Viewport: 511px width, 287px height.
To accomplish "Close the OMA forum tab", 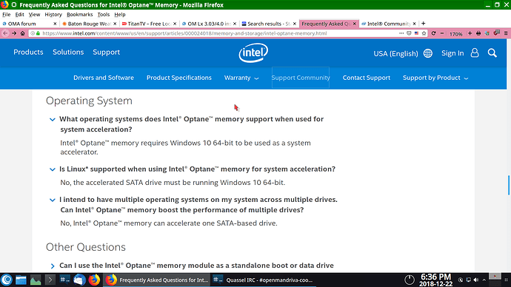I will coord(55,24).
